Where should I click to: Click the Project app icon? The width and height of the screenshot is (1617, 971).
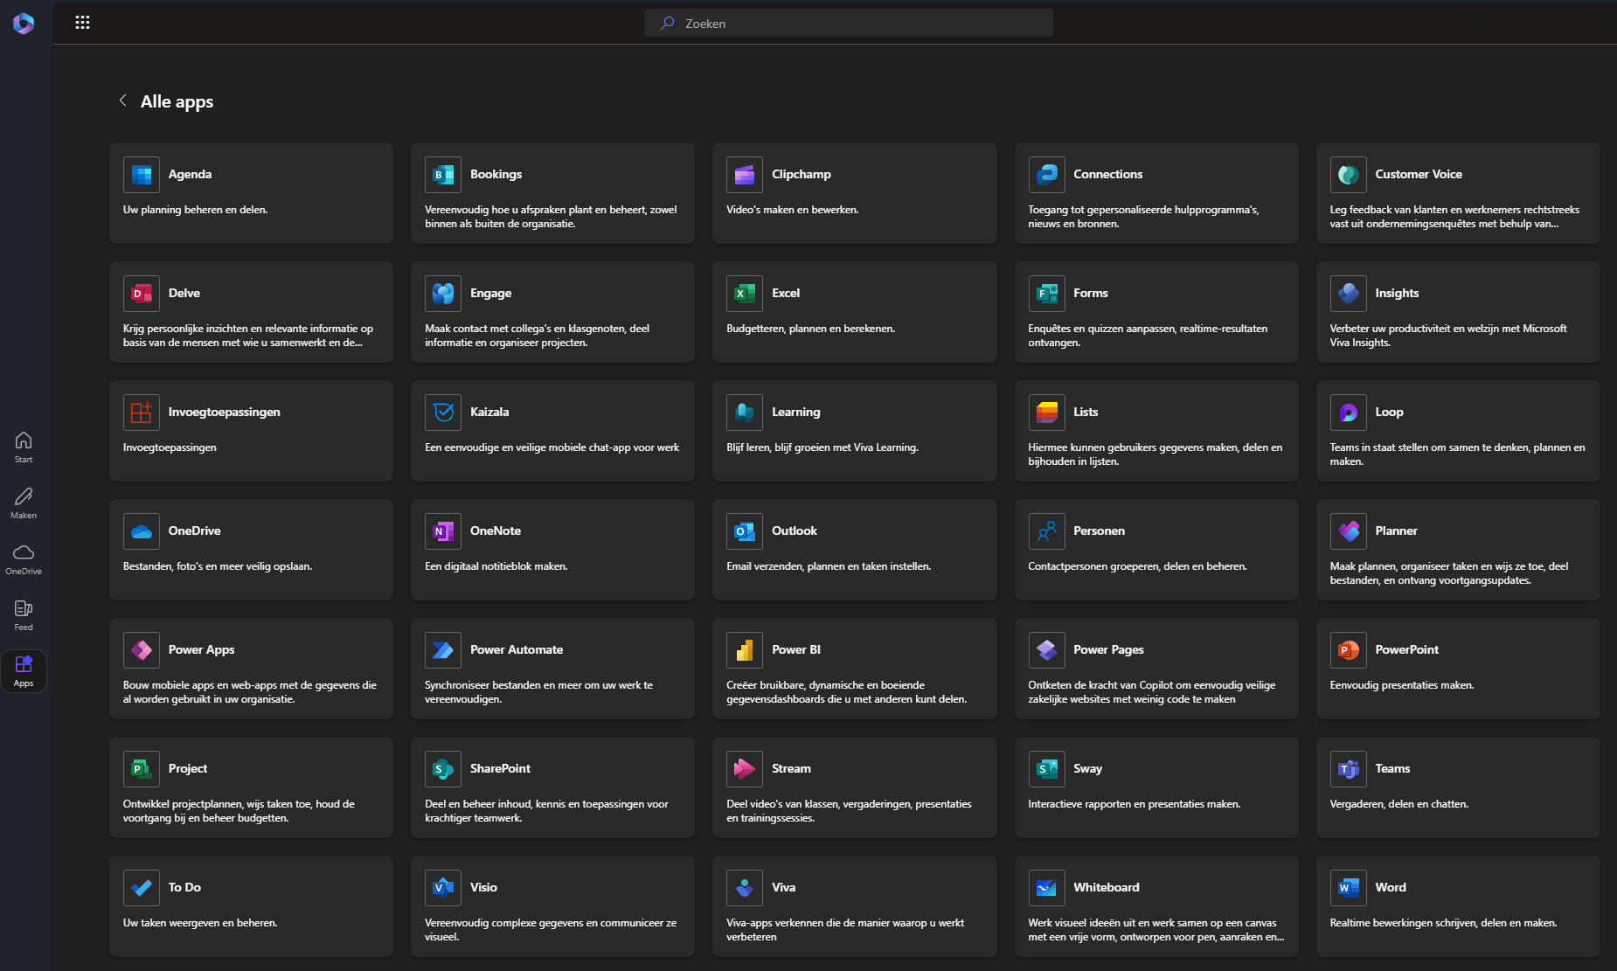pyautogui.click(x=142, y=769)
